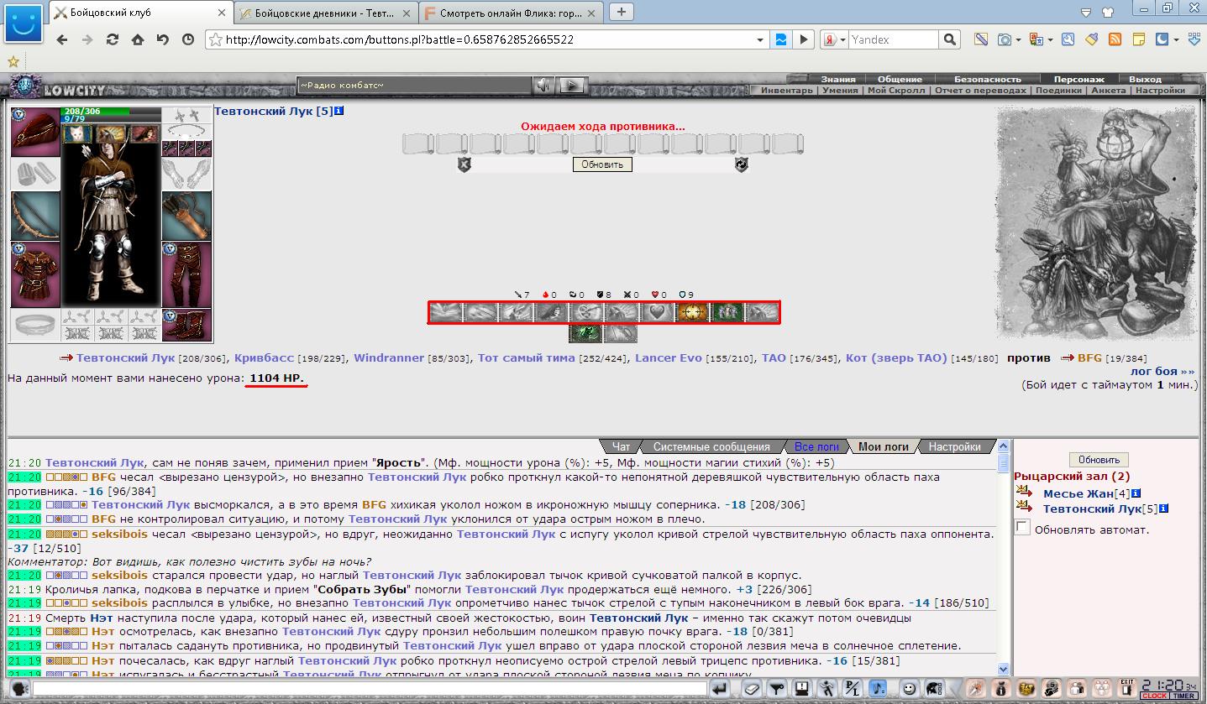Use the green technique in second row

point(585,333)
